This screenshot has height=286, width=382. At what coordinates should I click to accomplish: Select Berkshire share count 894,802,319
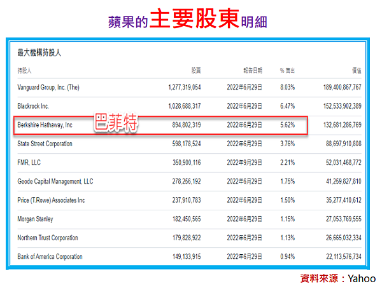(187, 125)
